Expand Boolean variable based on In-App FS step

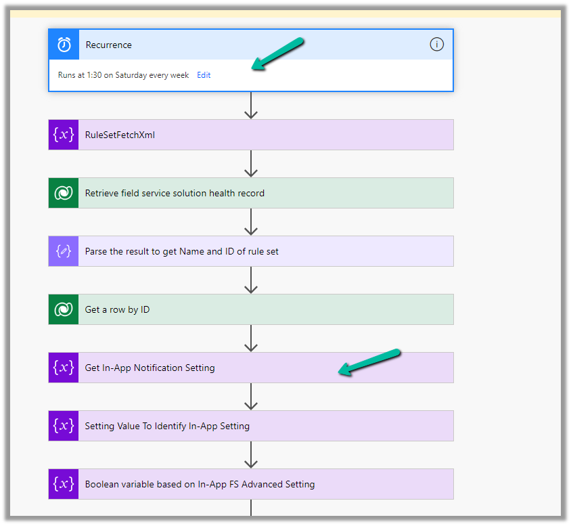pyautogui.click(x=264, y=484)
